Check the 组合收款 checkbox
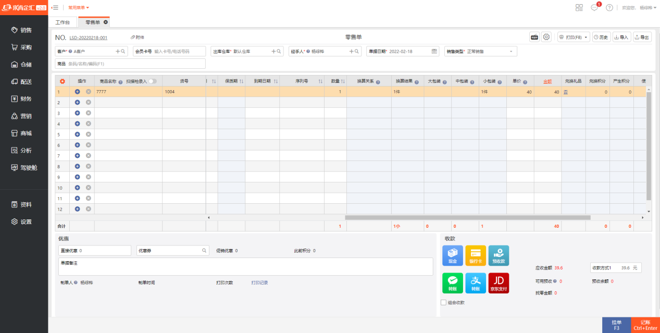The image size is (660, 333). coord(443,302)
